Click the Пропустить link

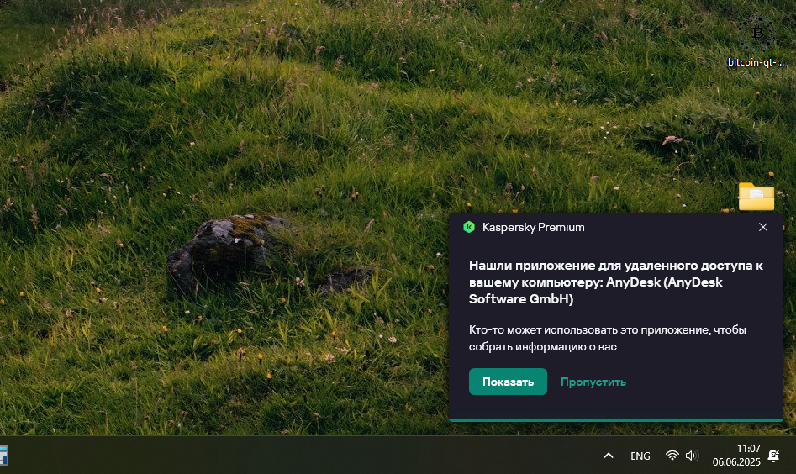click(593, 382)
